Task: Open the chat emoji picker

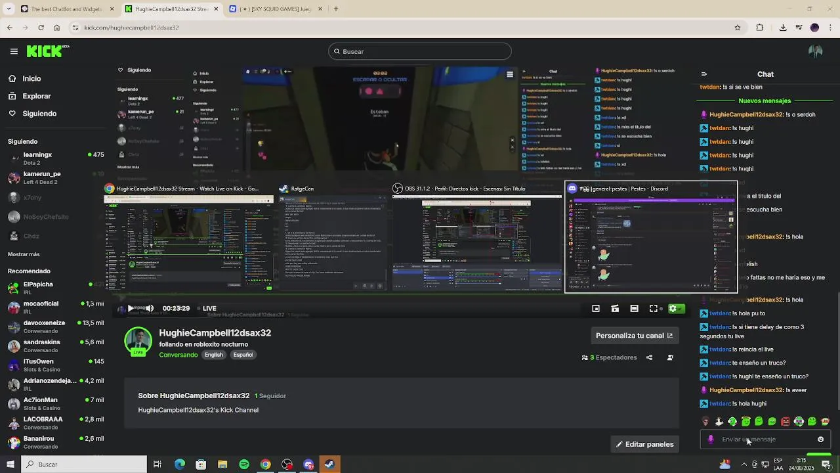Action: tap(820, 439)
